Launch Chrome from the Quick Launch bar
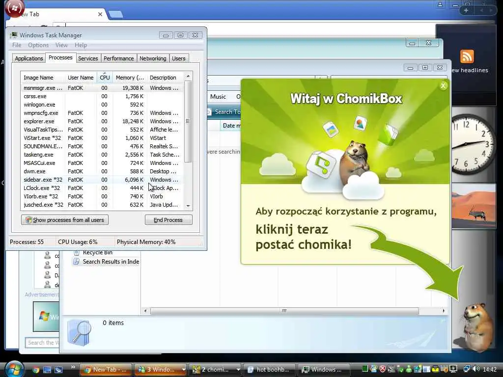The height and width of the screenshot is (377, 503). 35,370
